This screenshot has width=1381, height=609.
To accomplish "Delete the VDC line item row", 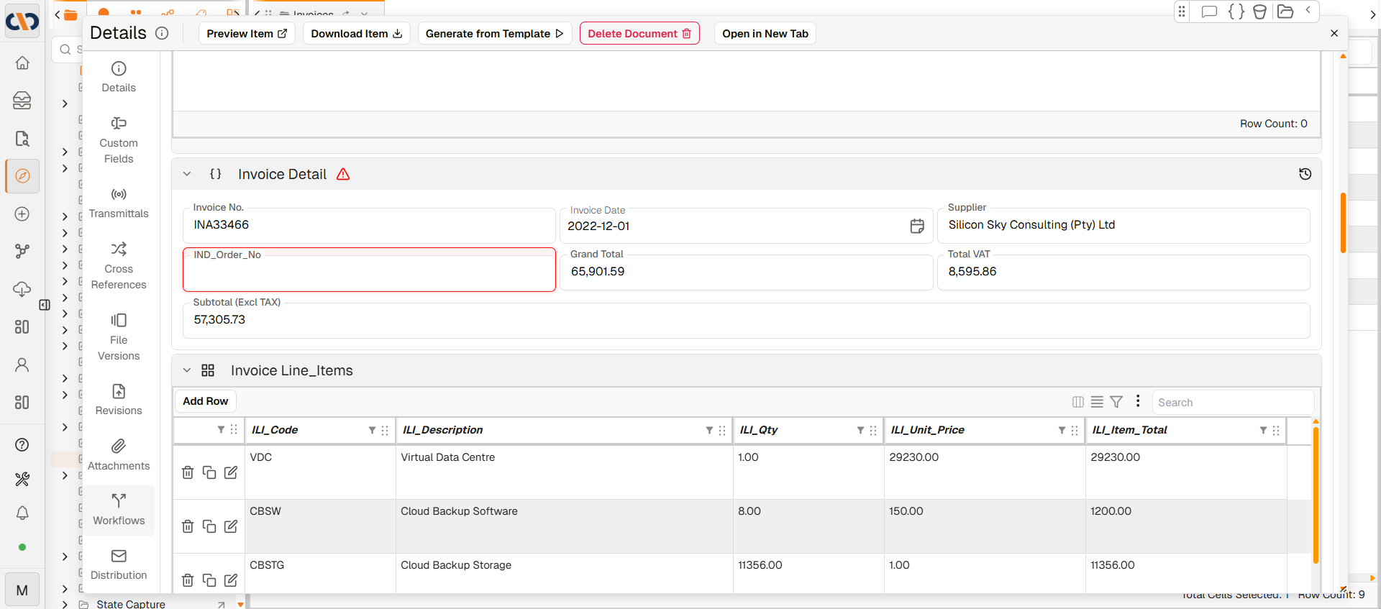I will point(188,472).
